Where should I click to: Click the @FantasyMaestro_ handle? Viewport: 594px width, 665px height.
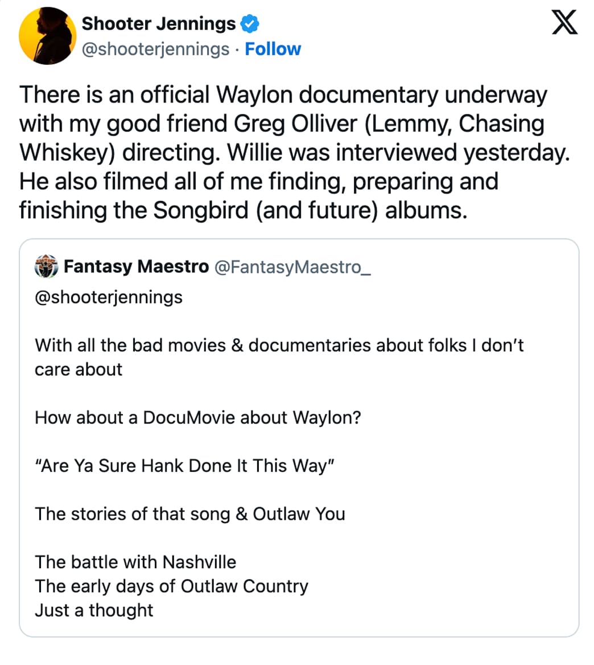[x=292, y=266]
